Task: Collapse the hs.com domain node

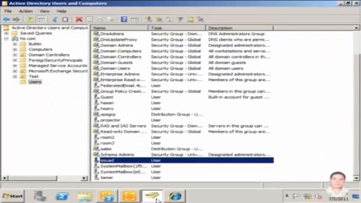Action: pos(6,39)
